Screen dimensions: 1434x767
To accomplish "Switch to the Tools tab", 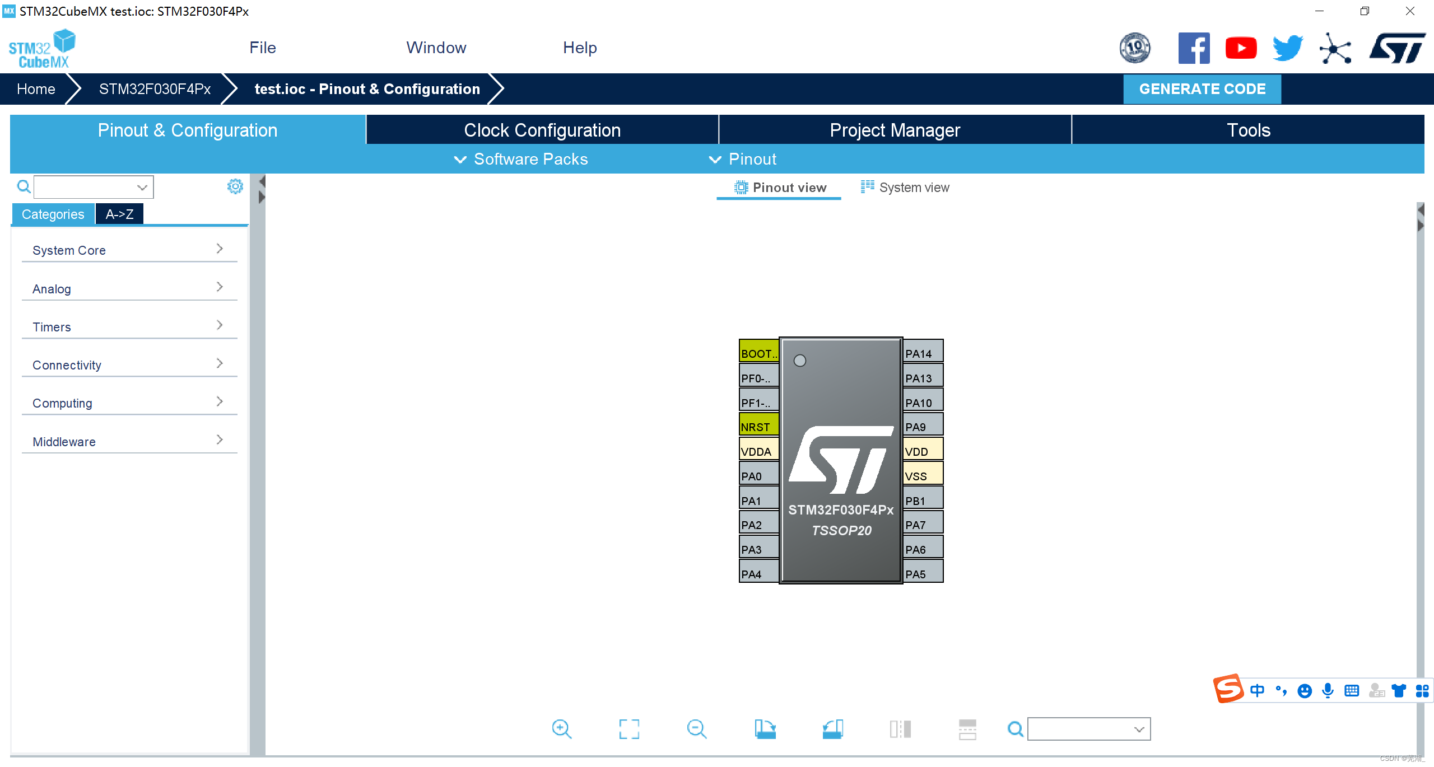I will tap(1248, 130).
